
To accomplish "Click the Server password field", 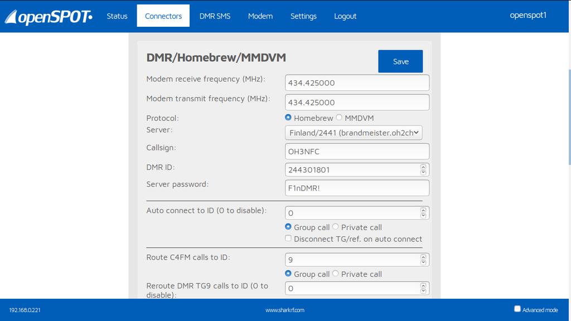I will pos(357,188).
